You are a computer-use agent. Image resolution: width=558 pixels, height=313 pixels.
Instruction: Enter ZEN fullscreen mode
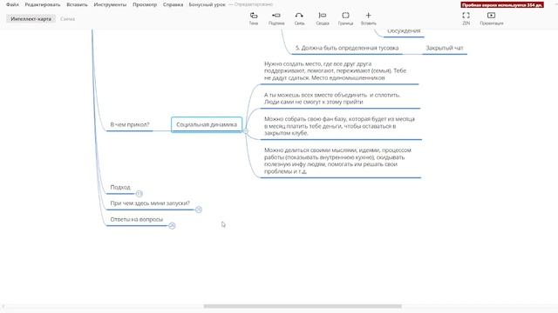pos(466,18)
